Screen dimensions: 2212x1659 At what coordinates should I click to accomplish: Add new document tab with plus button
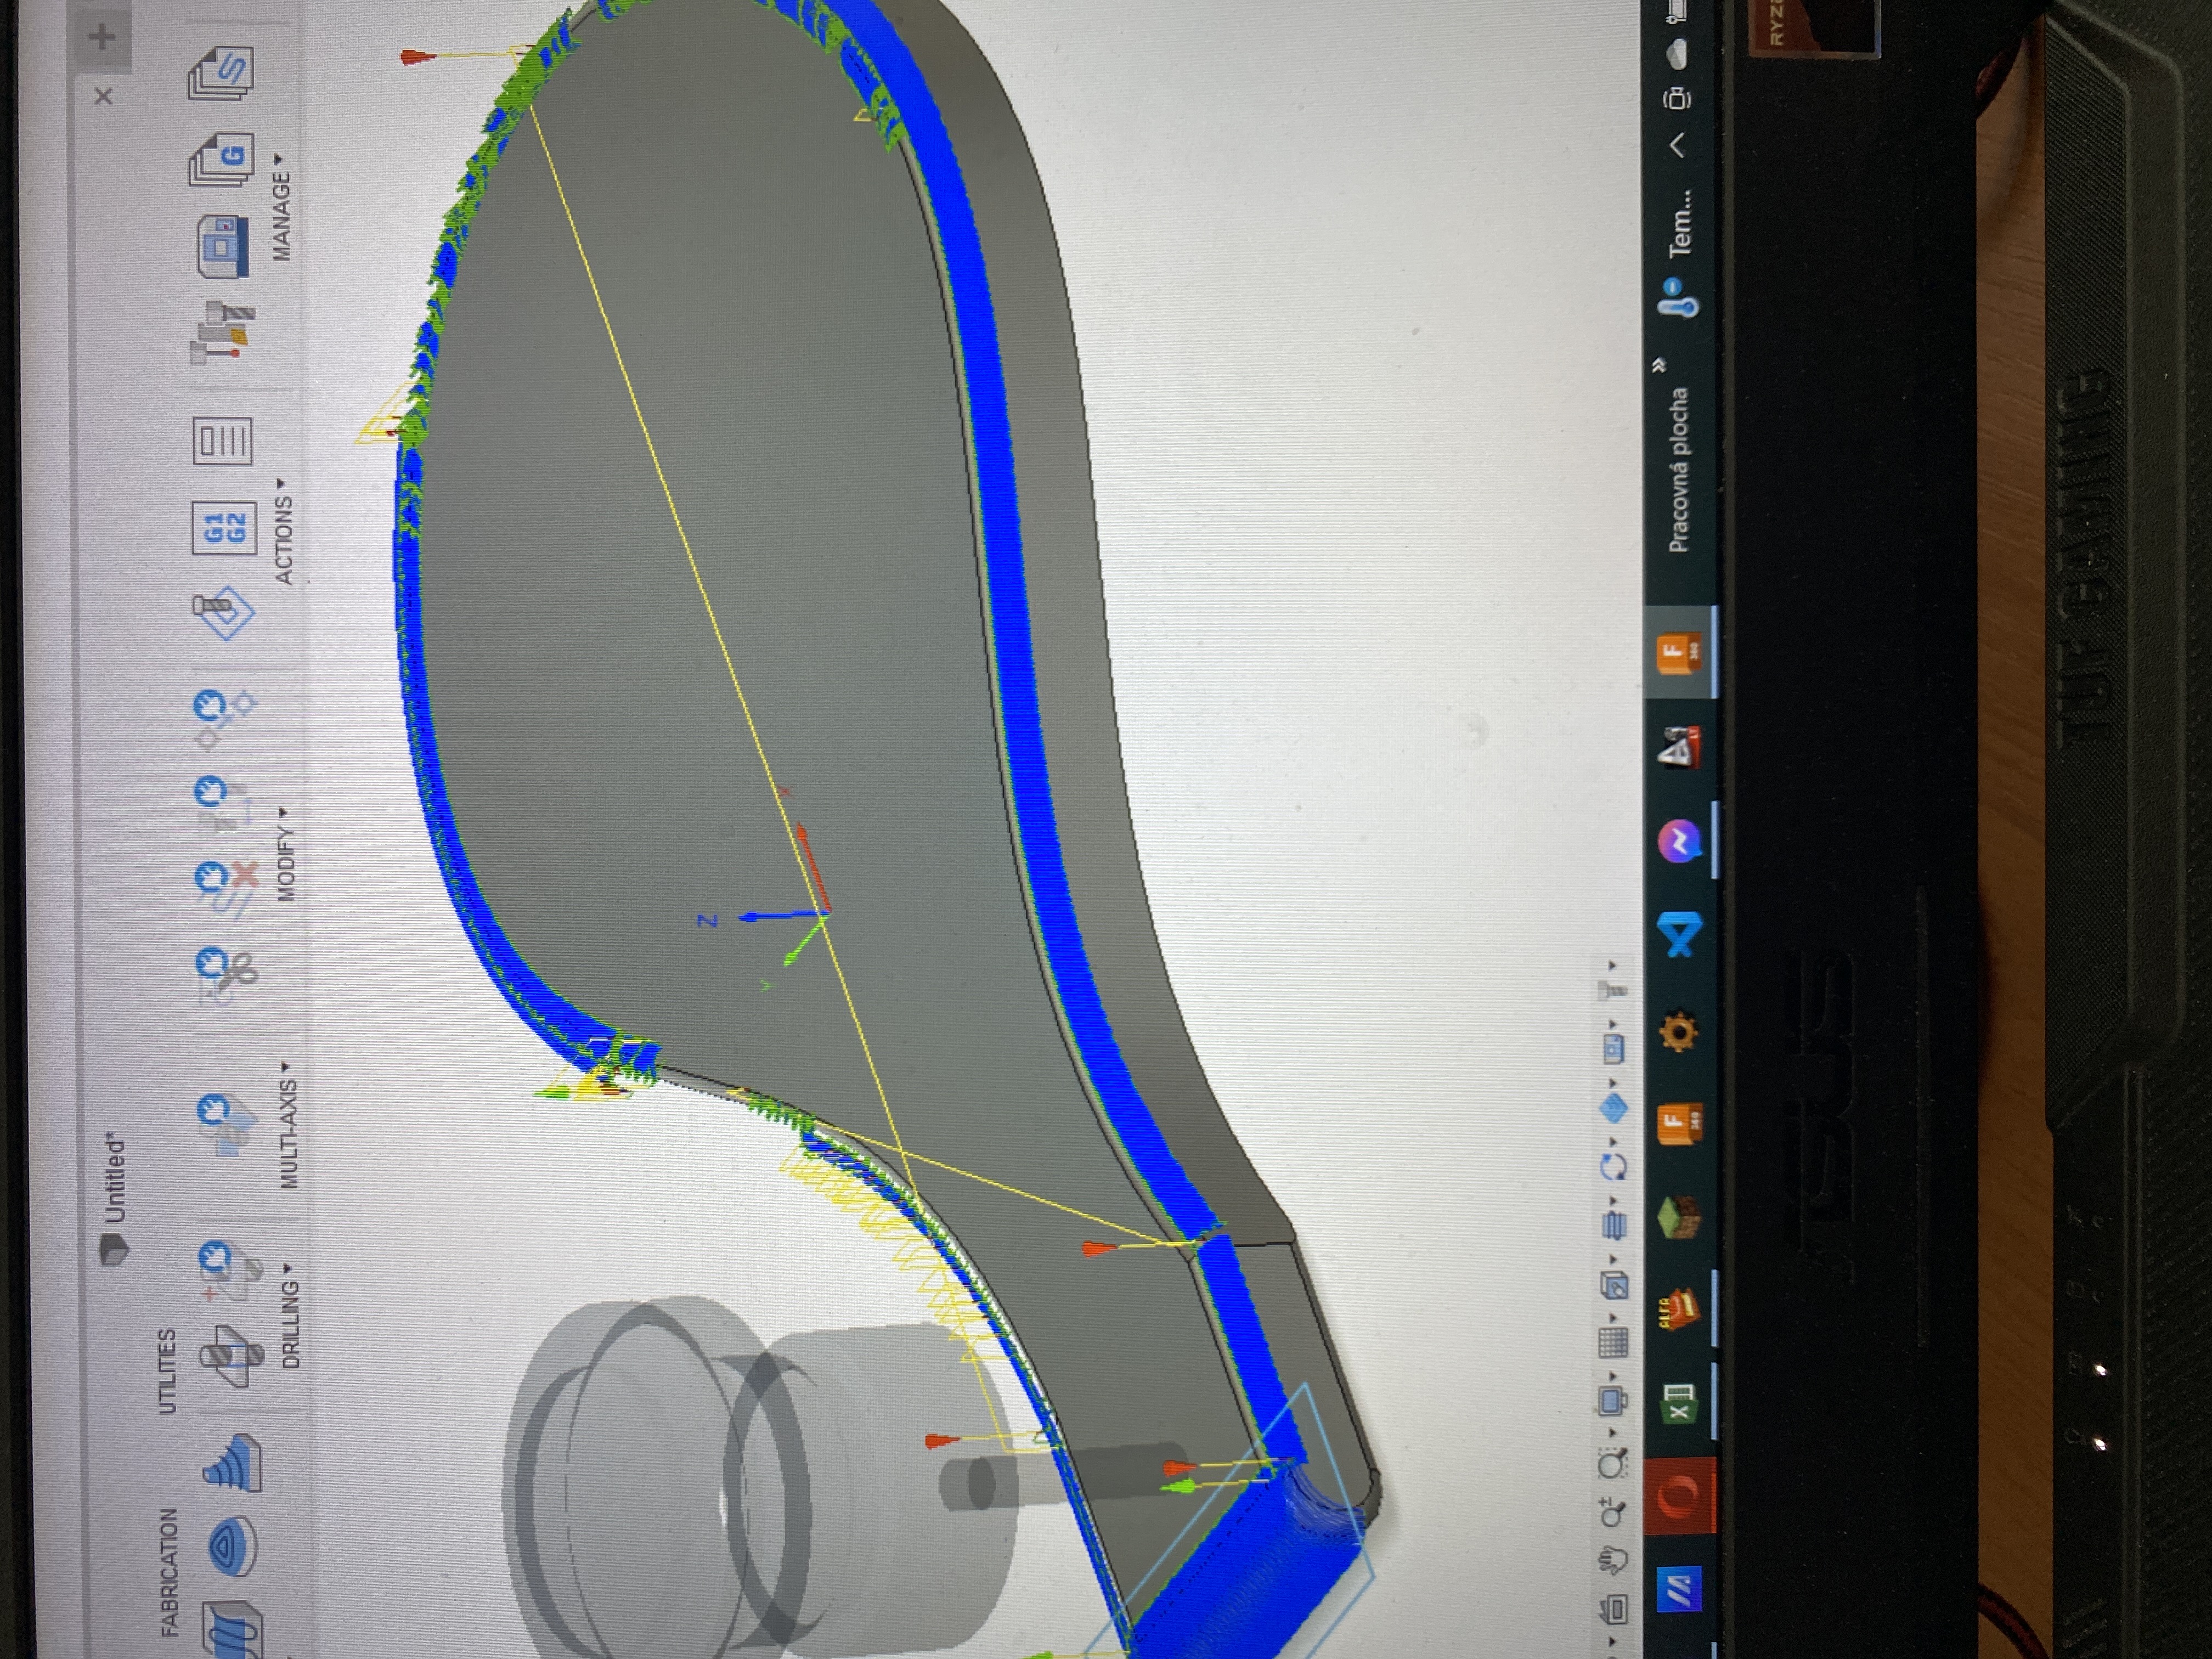pyautogui.click(x=103, y=38)
